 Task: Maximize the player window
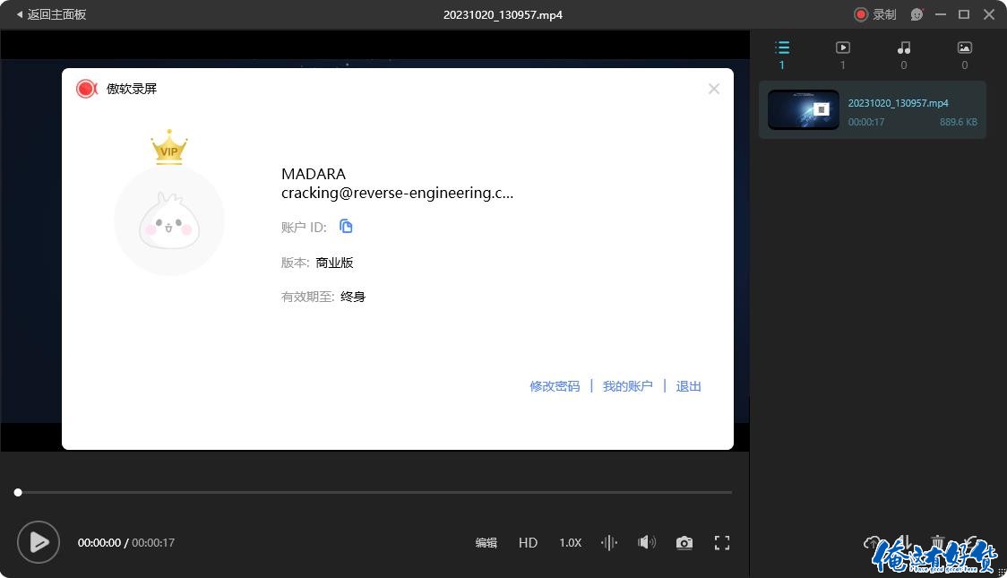point(964,14)
